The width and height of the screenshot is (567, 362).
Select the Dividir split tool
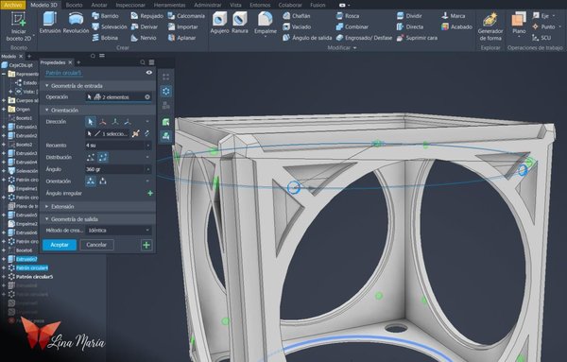pos(409,16)
